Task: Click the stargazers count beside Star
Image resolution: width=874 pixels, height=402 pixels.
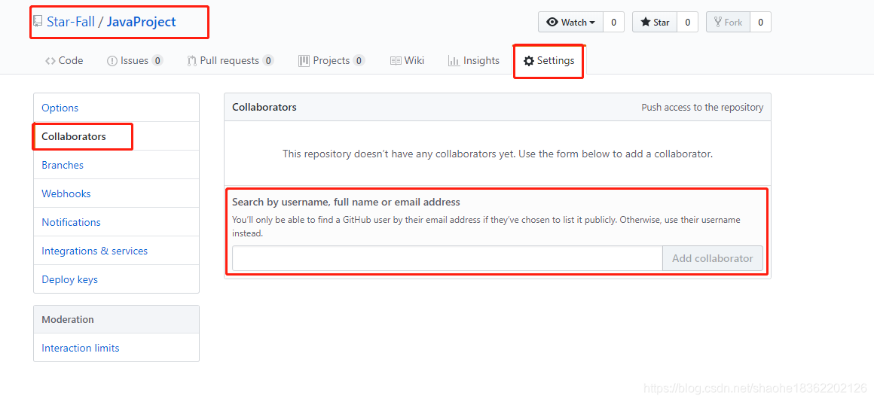Action: pyautogui.click(x=687, y=23)
